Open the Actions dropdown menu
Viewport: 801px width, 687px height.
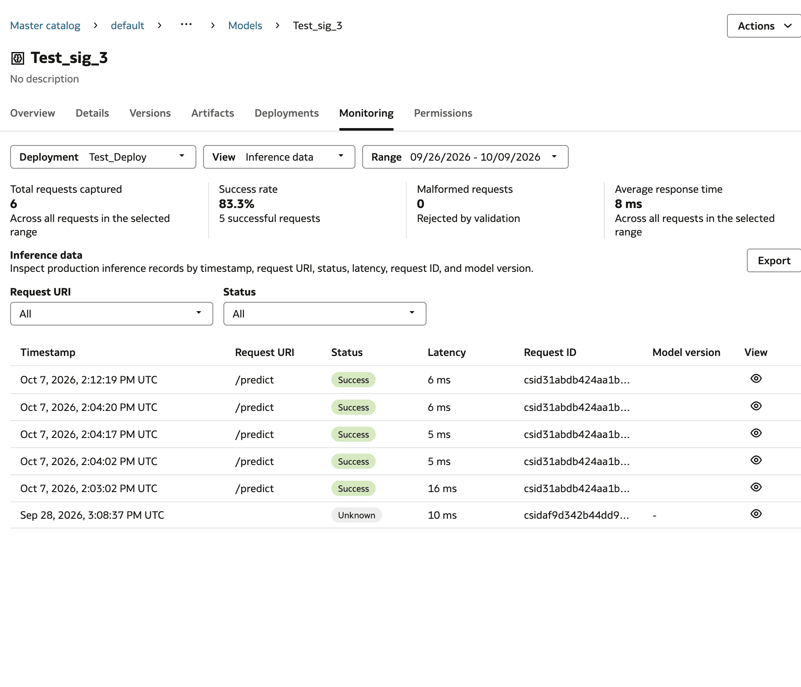pyautogui.click(x=764, y=26)
